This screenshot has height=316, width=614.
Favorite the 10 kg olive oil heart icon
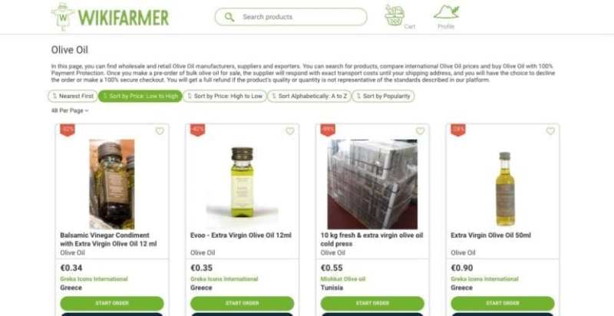click(x=420, y=131)
